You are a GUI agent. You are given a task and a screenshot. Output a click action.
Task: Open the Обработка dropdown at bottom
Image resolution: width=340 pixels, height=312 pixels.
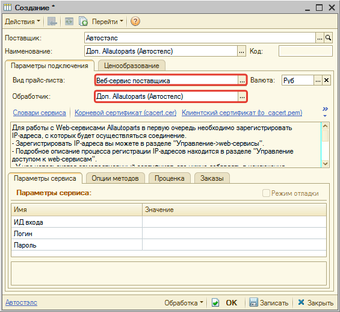184,303
